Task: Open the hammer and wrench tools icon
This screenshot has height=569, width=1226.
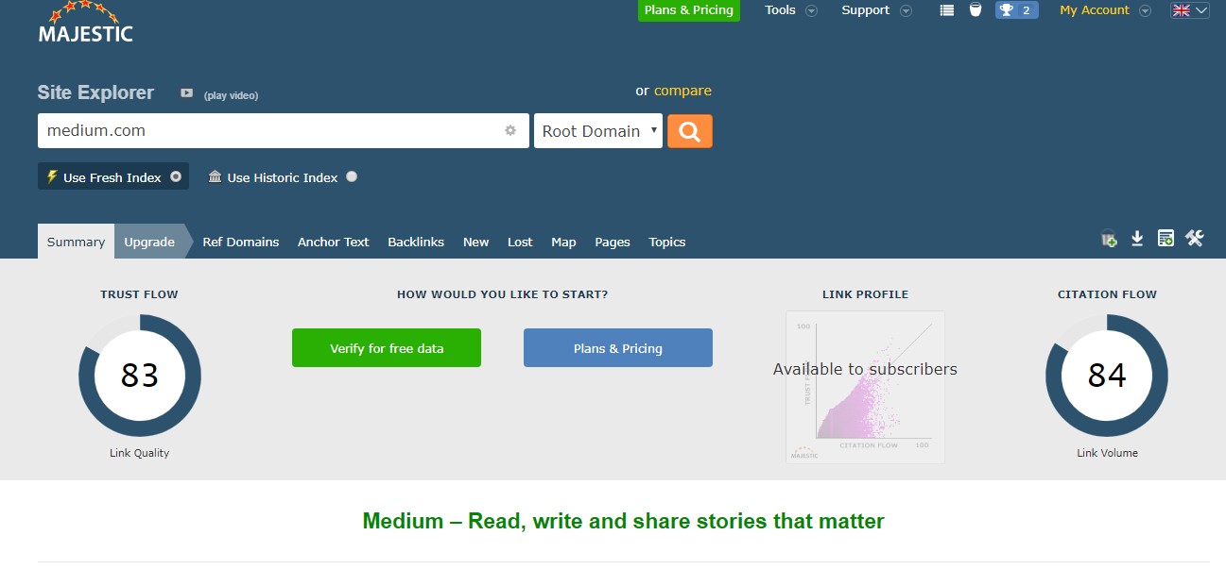Action: point(1195,239)
